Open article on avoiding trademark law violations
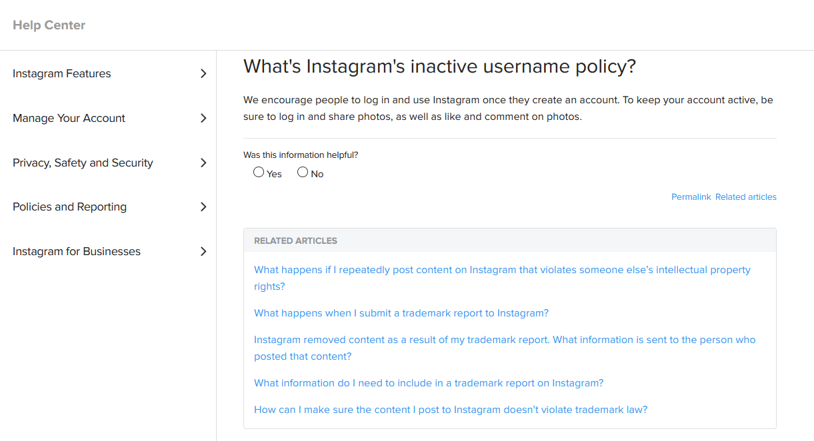The image size is (814, 441). [450, 410]
